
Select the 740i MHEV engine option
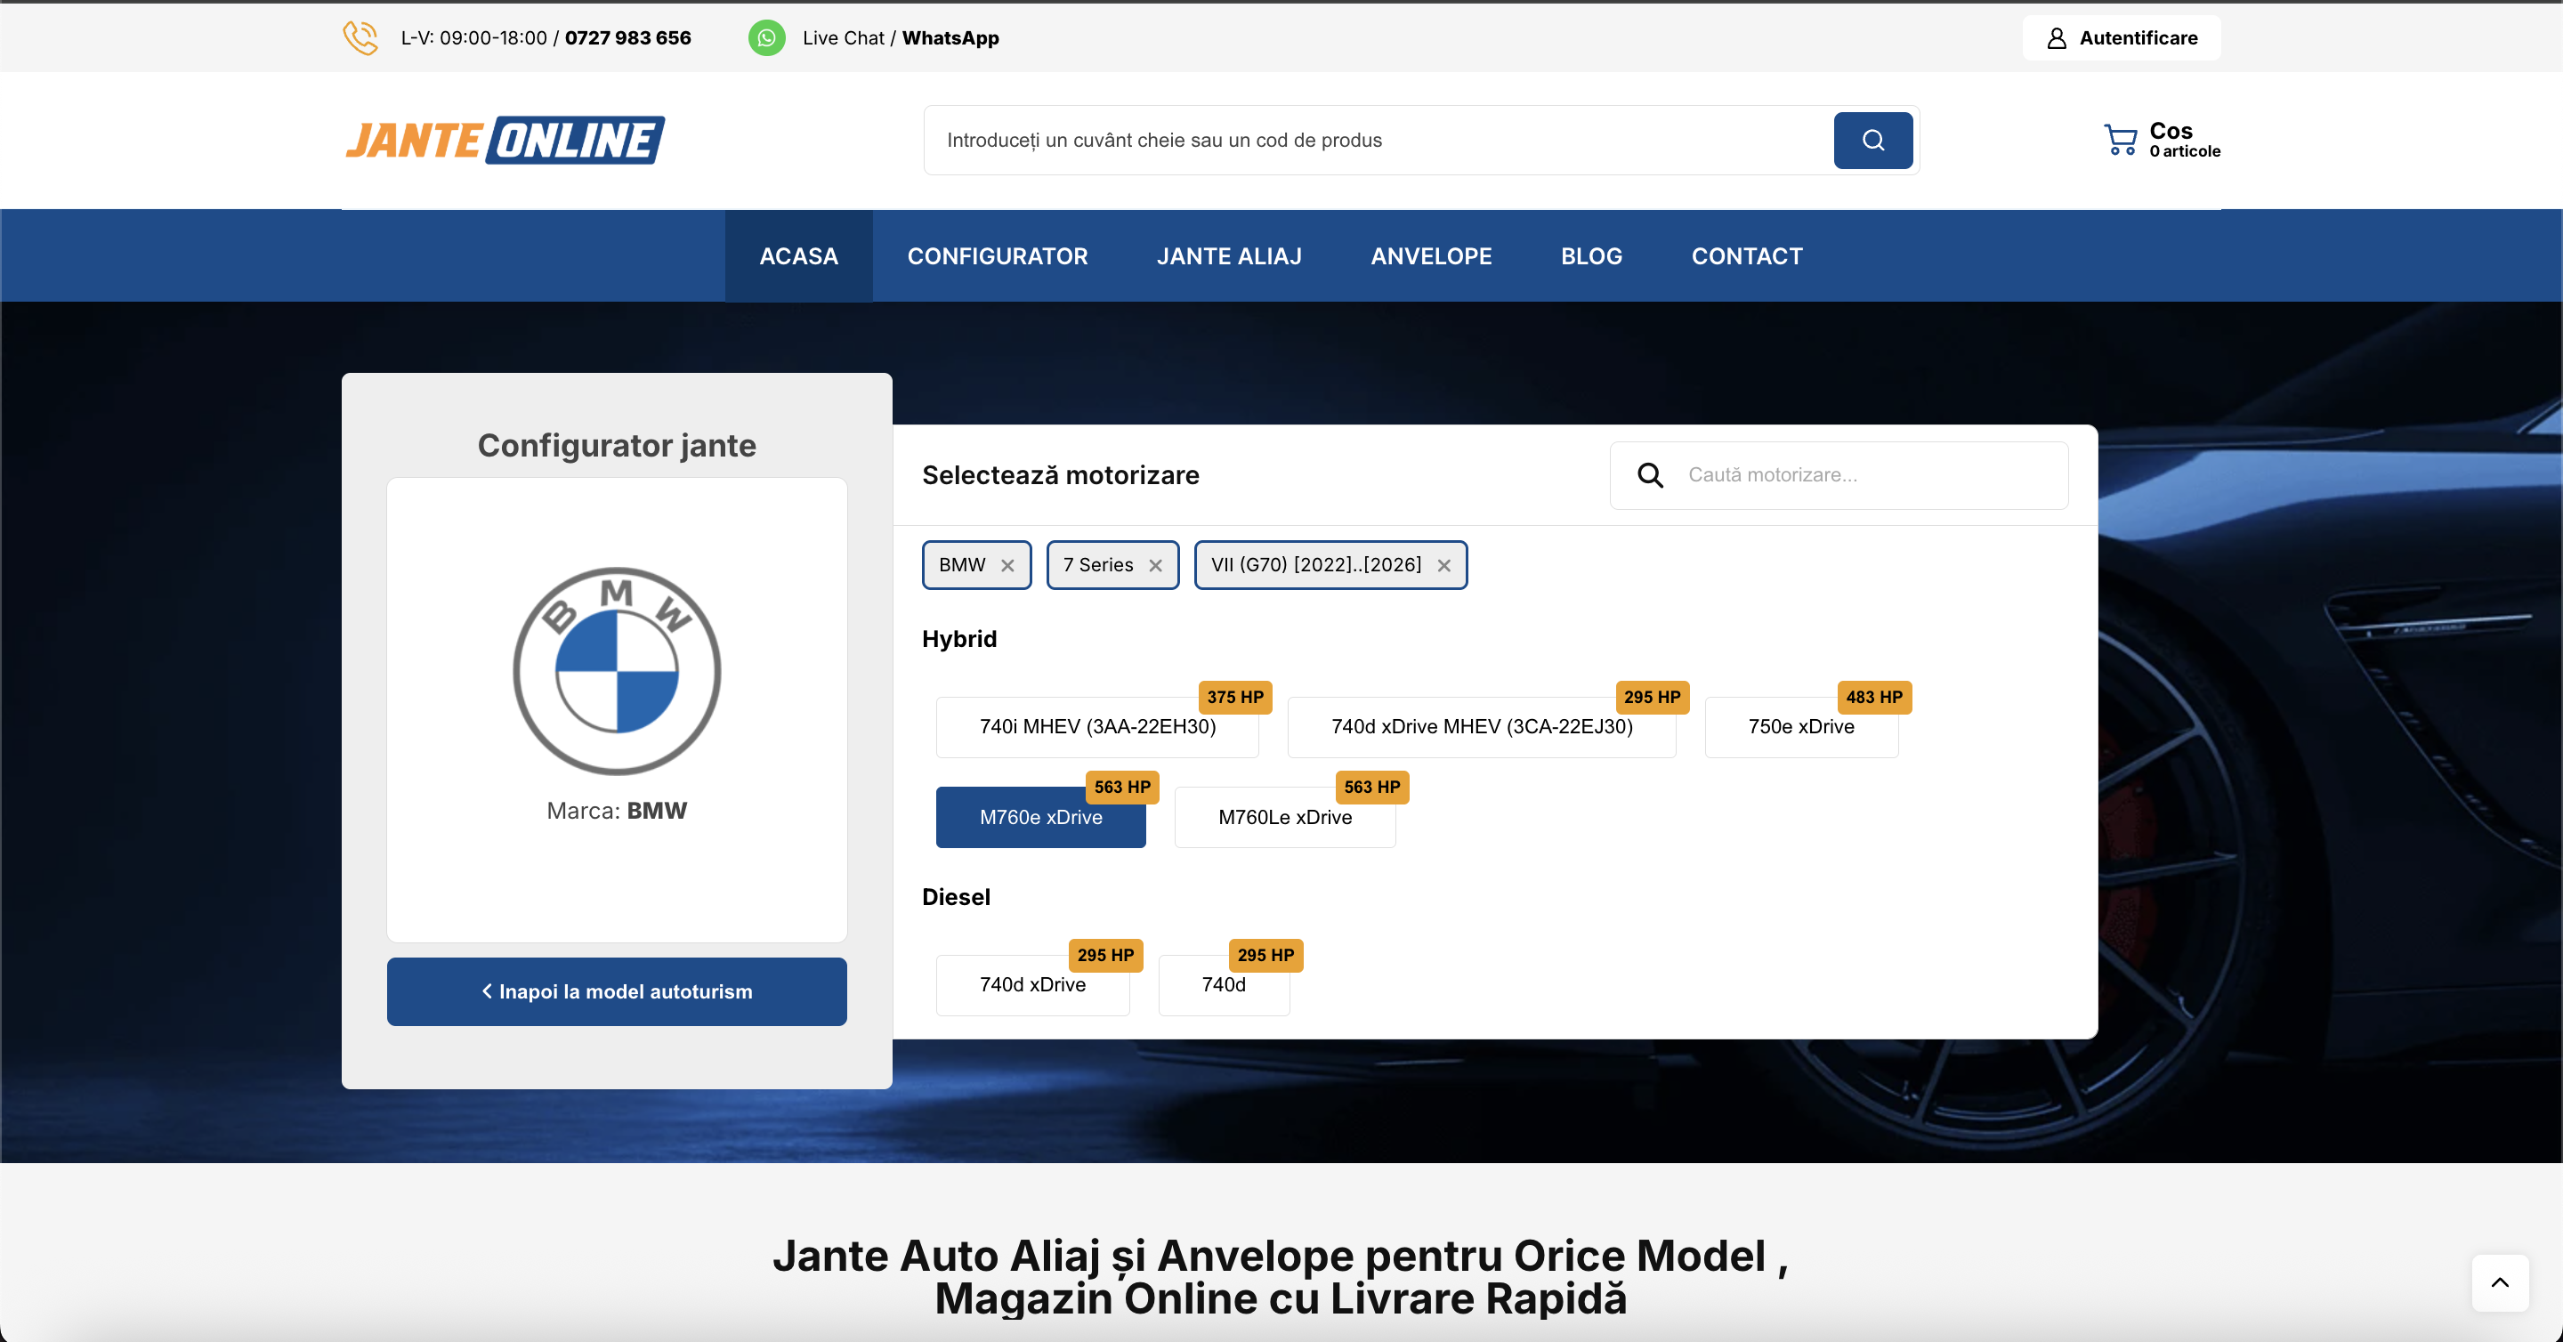tap(1097, 727)
